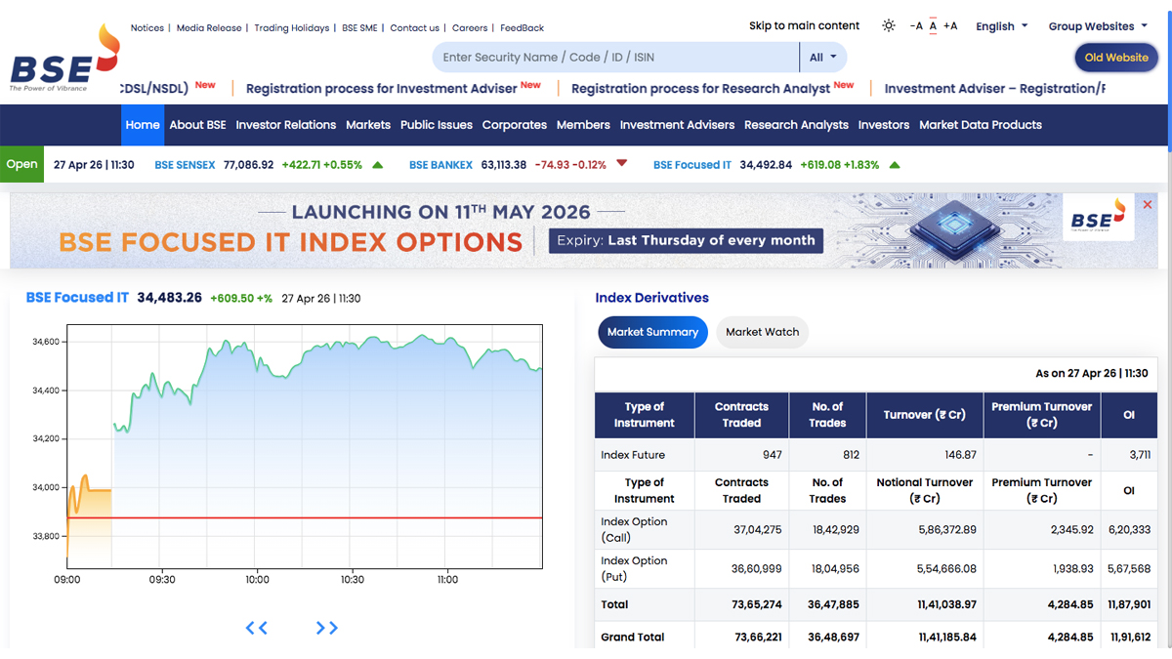This screenshot has height=659, width=1172.
Task: Go to next chart with right arrows
Action: click(327, 628)
